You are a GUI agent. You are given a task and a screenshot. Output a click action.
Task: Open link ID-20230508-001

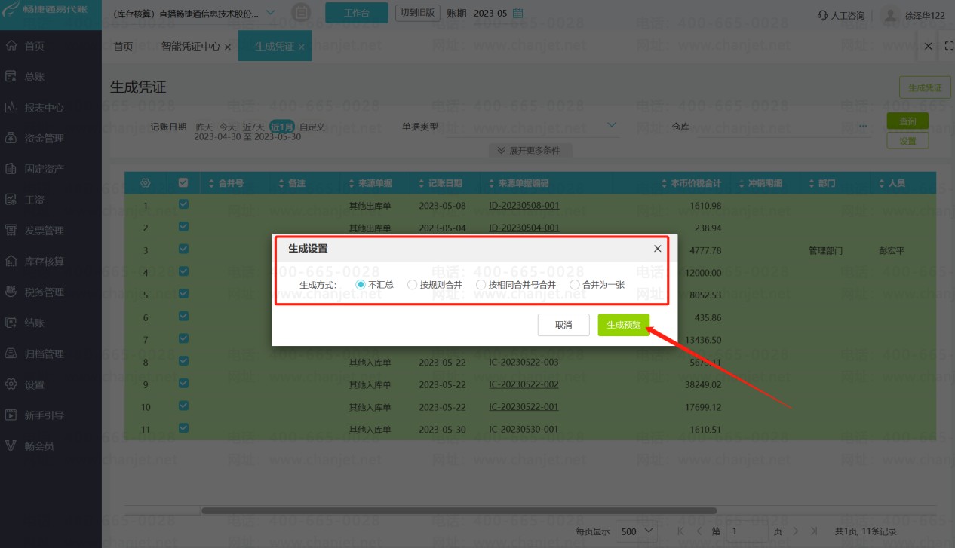pos(524,206)
